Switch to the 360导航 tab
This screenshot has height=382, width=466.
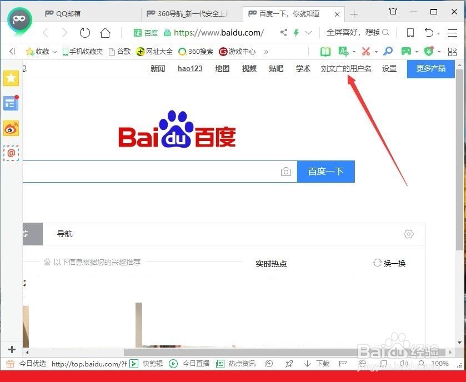pyautogui.click(x=192, y=14)
